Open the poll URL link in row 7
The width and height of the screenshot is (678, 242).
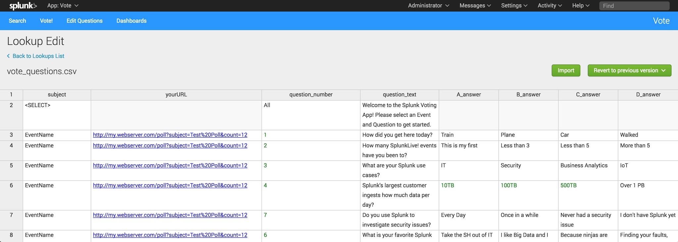(170, 215)
